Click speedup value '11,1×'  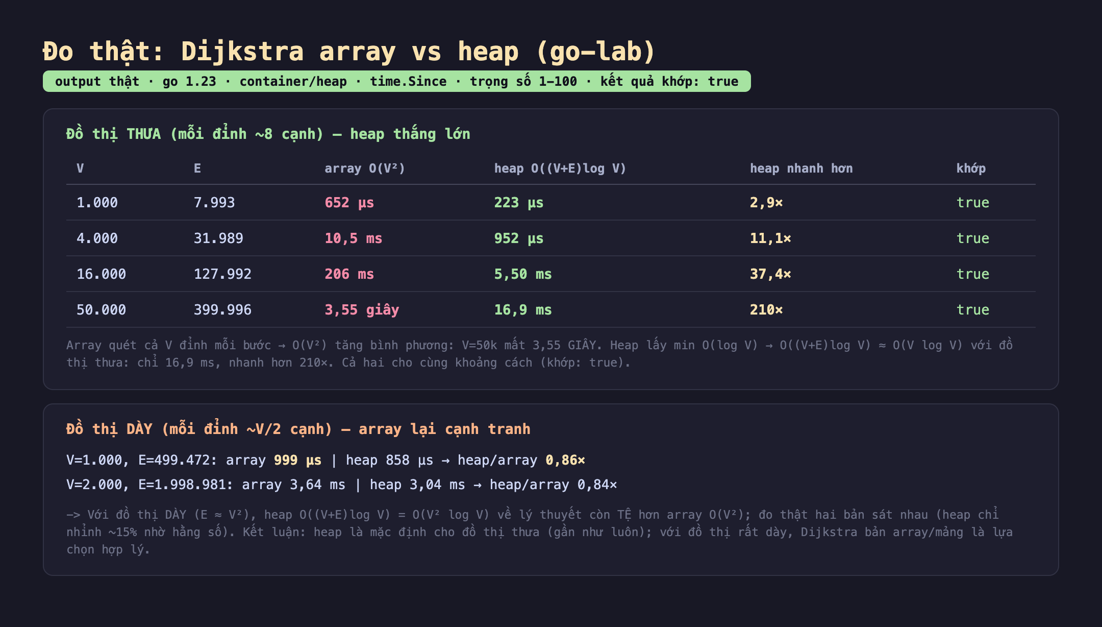[x=770, y=238]
